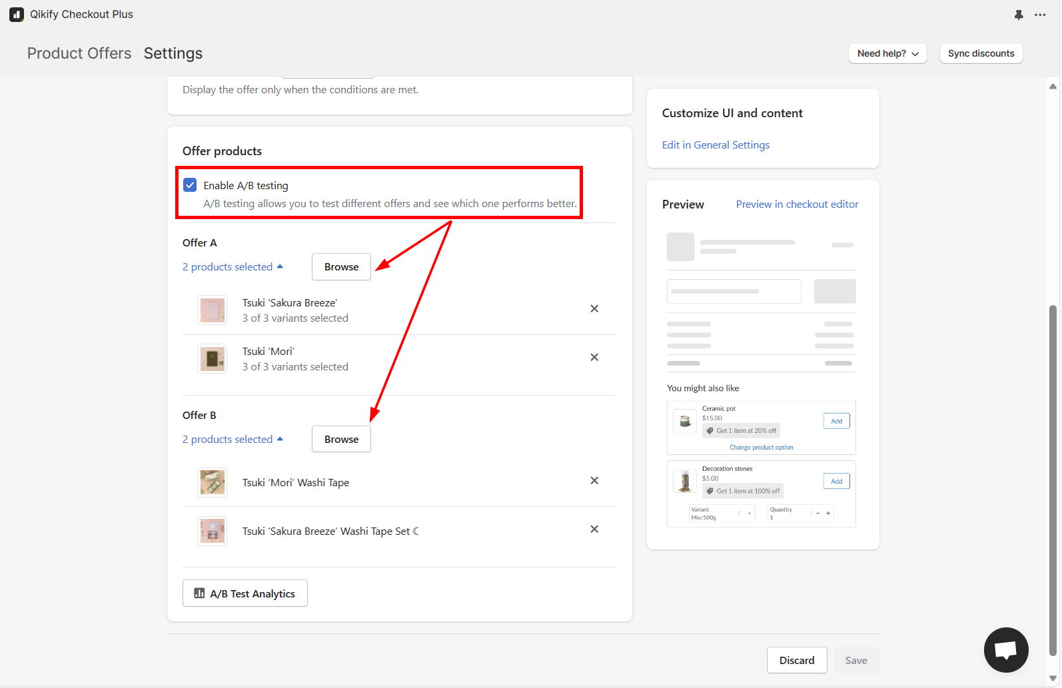The image size is (1062, 688).
Task: Open Tsuki 'Mori' Washi Tape thumbnail
Action: coord(213,483)
